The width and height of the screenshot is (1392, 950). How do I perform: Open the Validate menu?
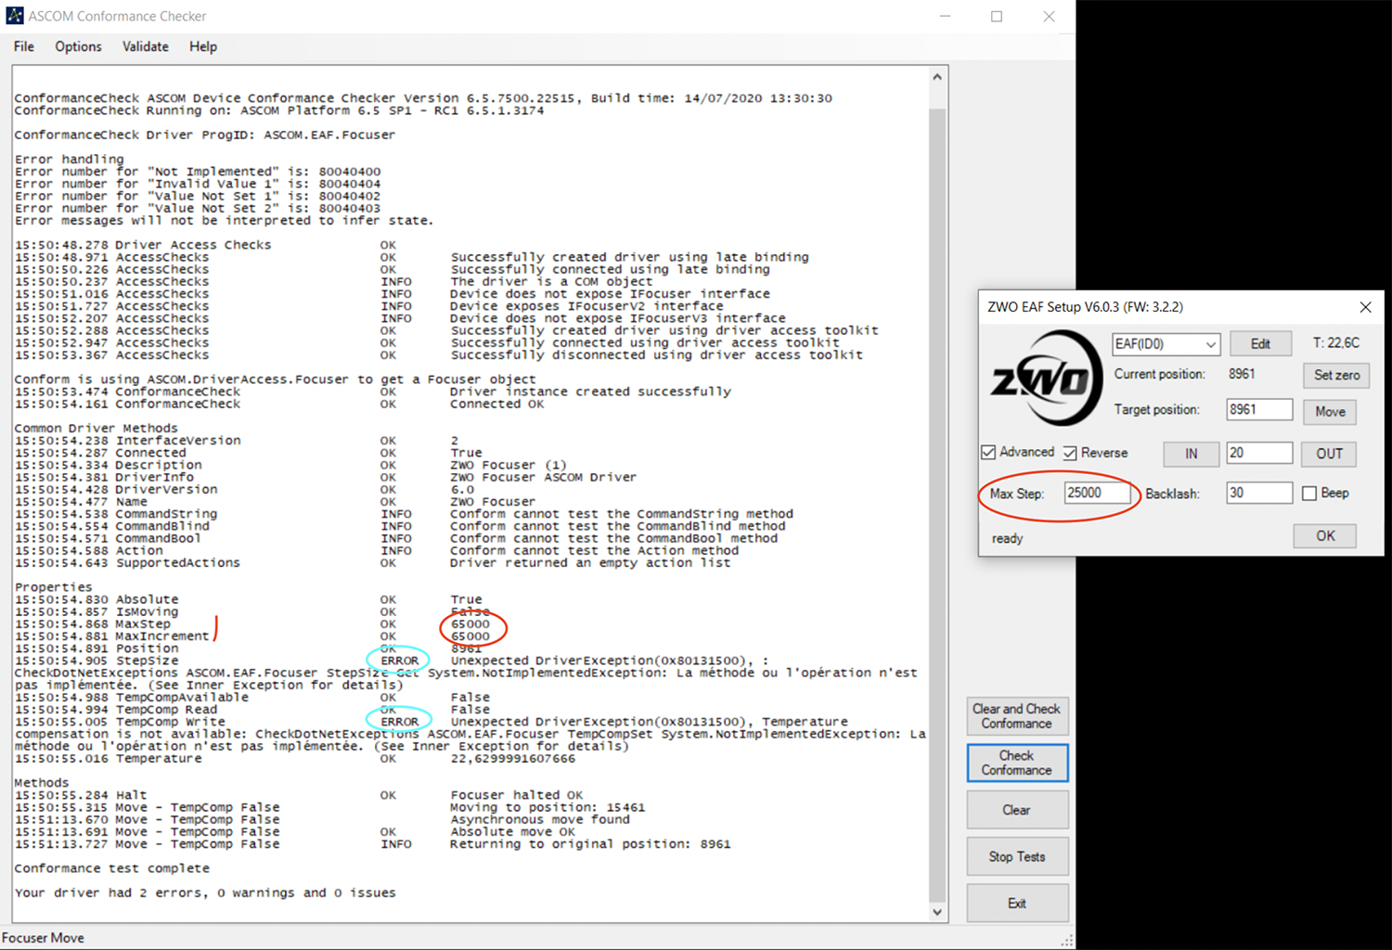point(146,46)
